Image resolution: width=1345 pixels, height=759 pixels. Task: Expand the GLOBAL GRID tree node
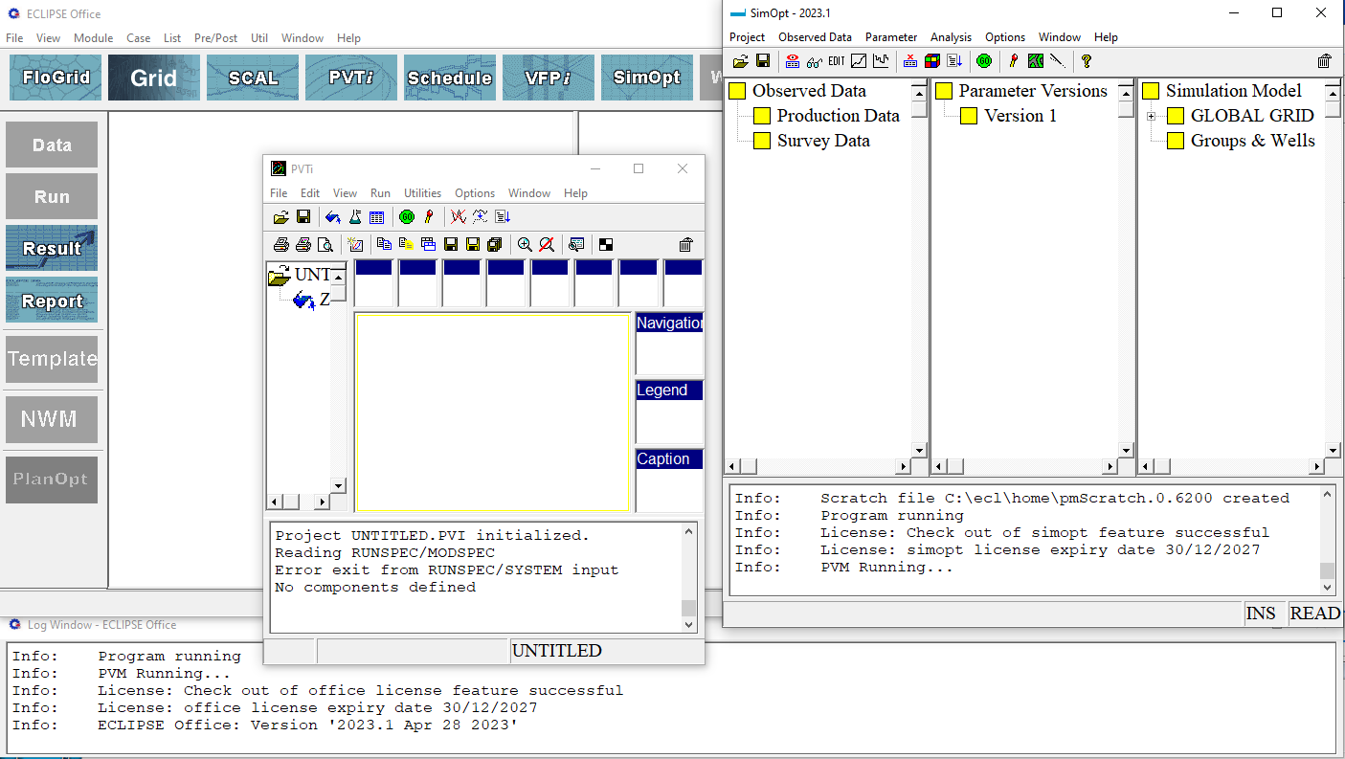click(1151, 116)
